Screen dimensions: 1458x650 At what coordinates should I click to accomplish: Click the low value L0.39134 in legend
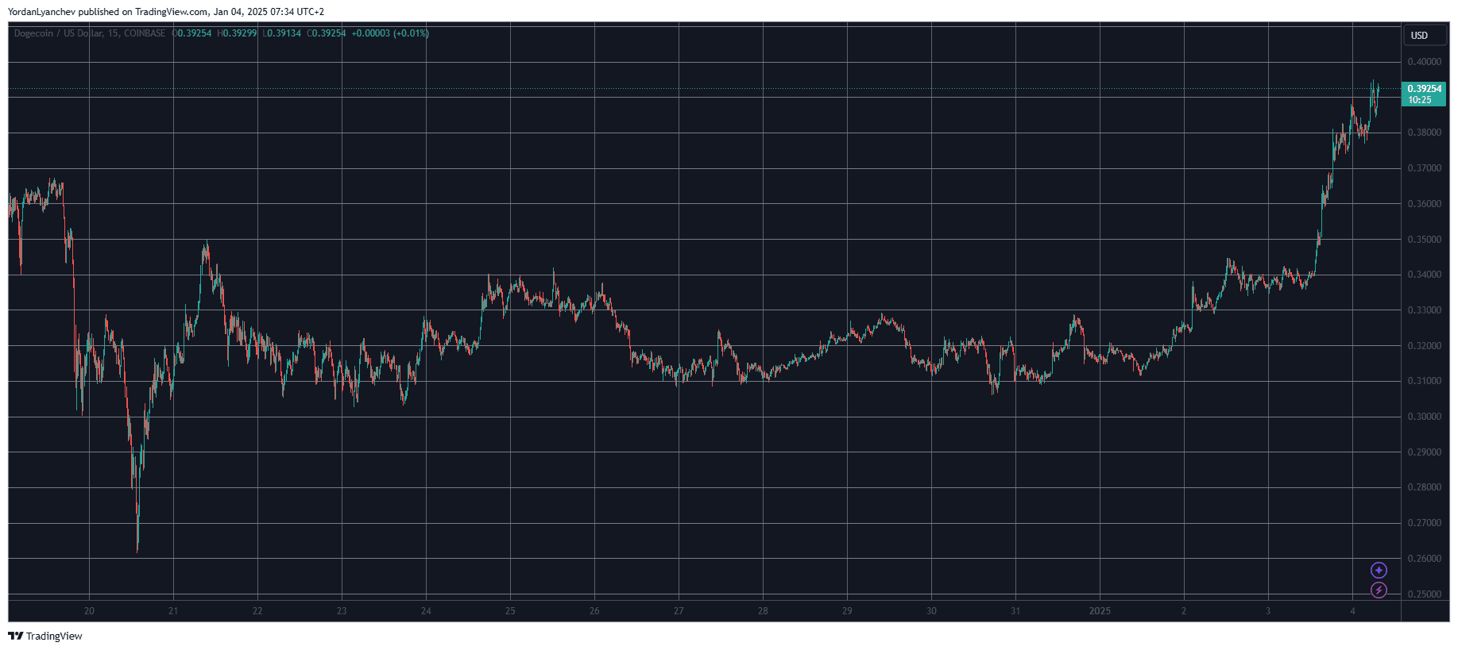coord(282,33)
